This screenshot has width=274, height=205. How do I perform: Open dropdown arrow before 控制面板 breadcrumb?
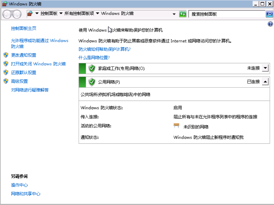pyautogui.click(x=37, y=13)
